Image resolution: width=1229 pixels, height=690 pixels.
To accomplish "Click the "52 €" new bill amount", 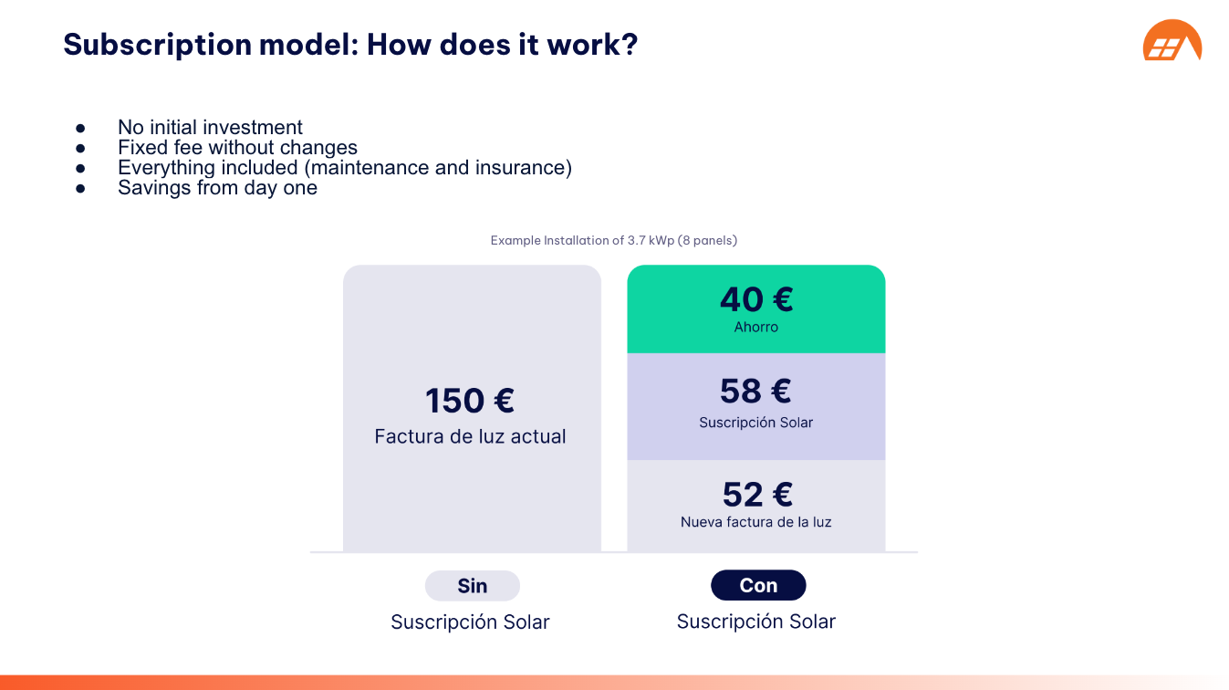I will click(757, 494).
